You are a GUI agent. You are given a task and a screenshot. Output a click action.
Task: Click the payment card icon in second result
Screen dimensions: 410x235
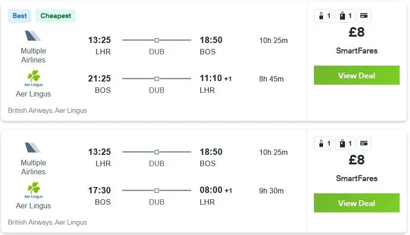pos(364,143)
